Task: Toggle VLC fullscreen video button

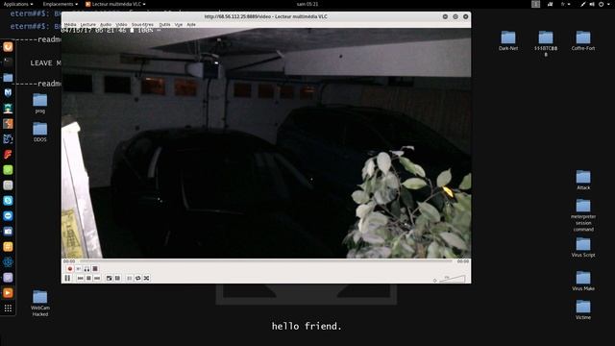Action: (109, 278)
